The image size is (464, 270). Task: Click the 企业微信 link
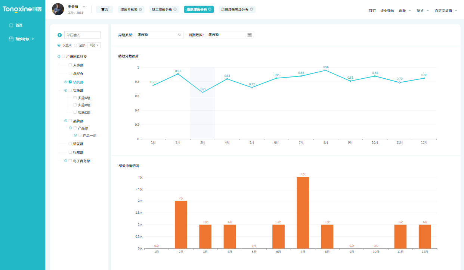tap(387, 11)
